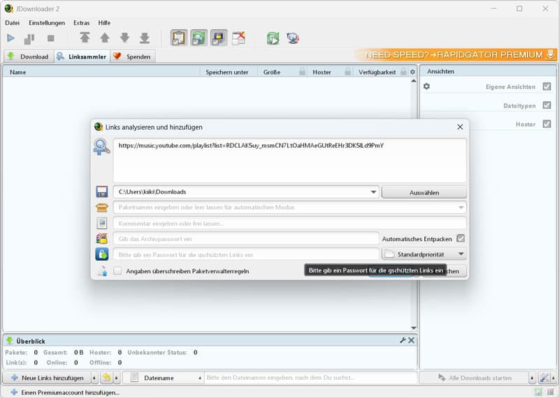Close the Überblick panel
The height and width of the screenshot is (398, 559).
pyautogui.click(x=412, y=340)
